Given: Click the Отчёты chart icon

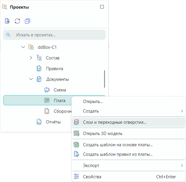Looking at the screenshot, I should coord(39,122).
